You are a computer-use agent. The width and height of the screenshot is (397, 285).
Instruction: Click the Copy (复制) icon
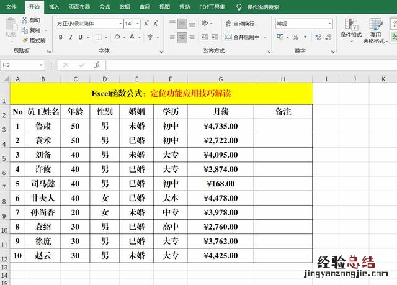tap(25, 30)
